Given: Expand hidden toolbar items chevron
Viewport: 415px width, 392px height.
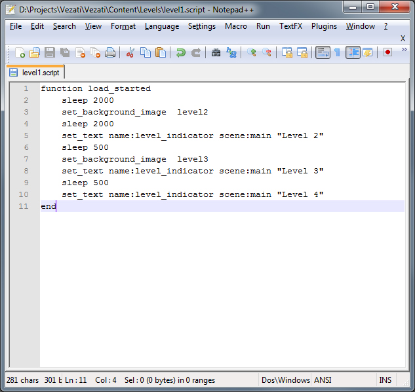Looking at the screenshot, I should pyautogui.click(x=404, y=50).
